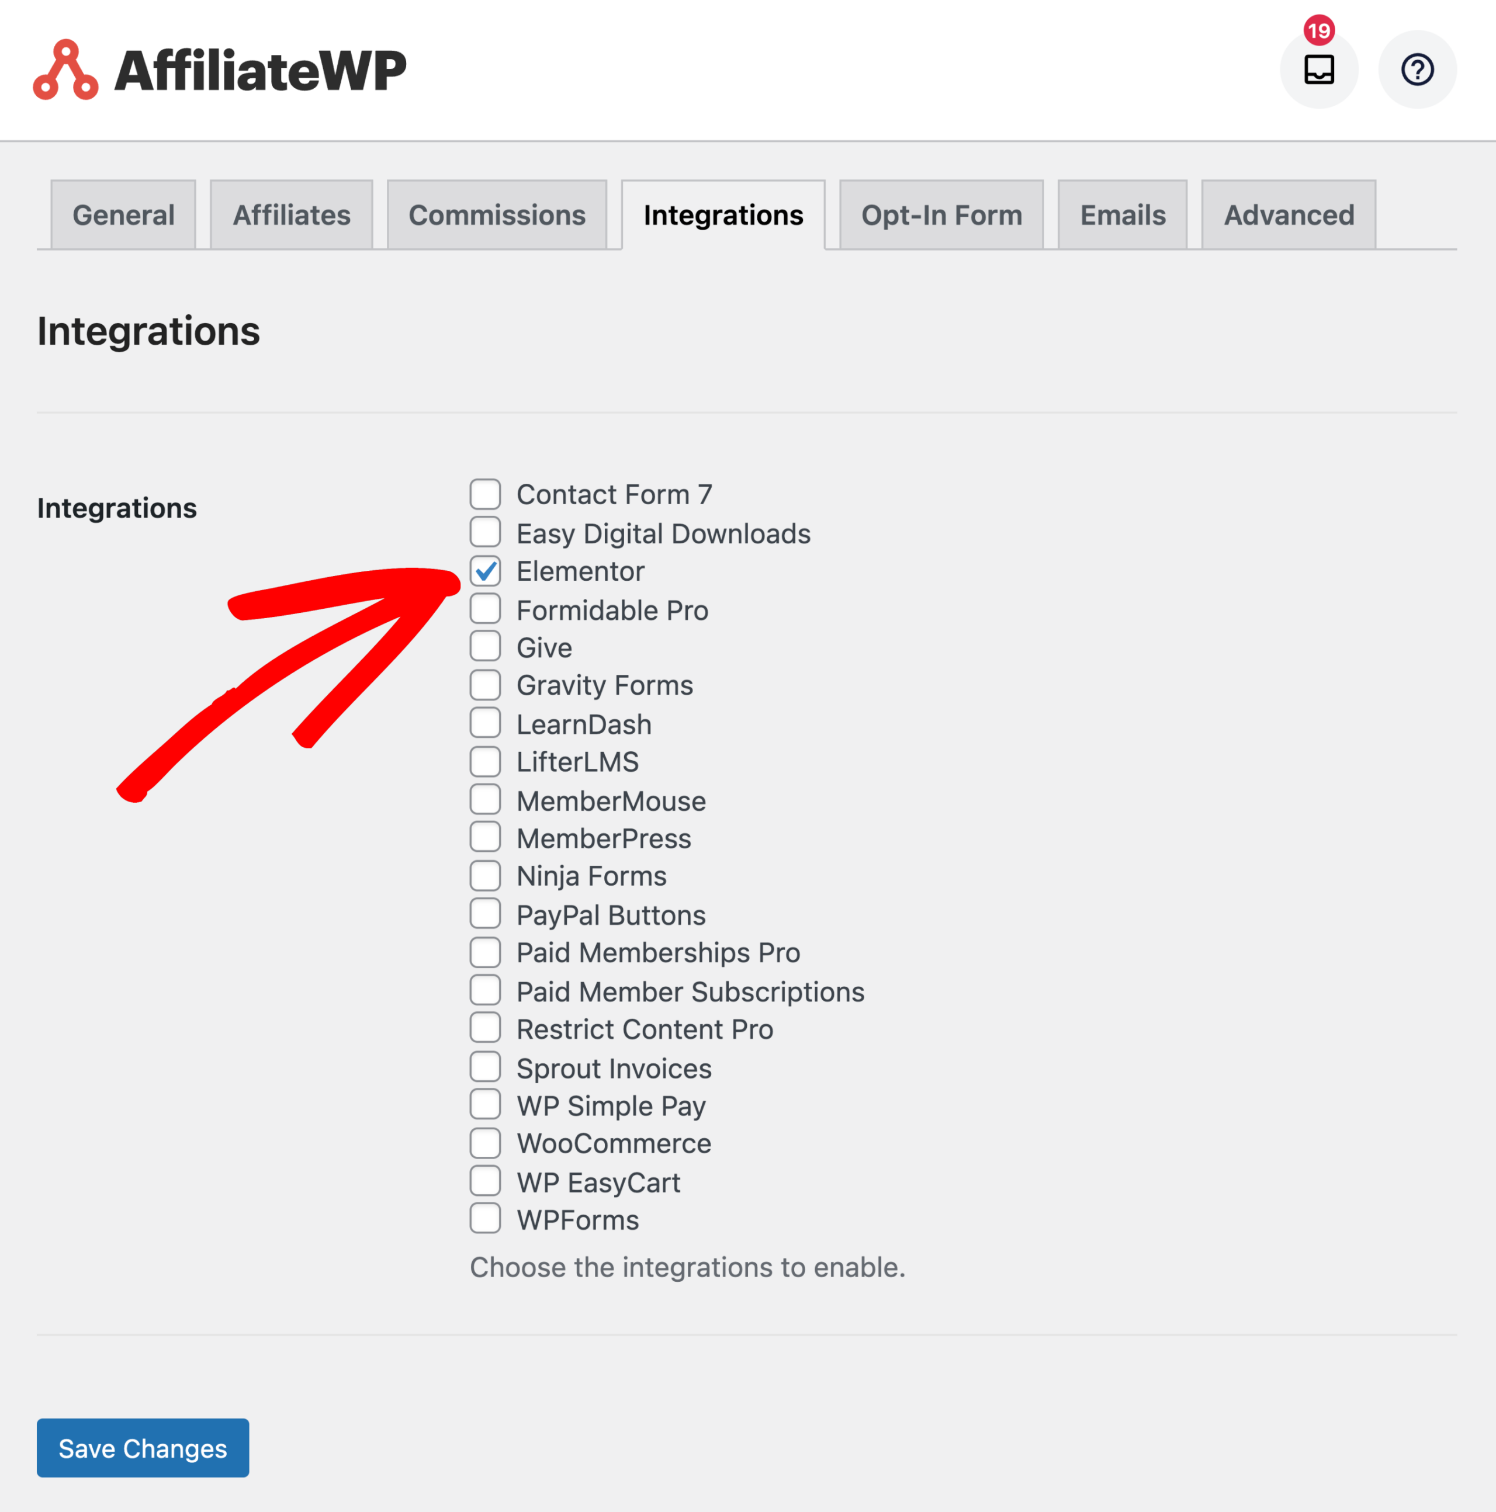Uncheck the Elementor checkbox
1496x1512 pixels.
click(x=486, y=571)
